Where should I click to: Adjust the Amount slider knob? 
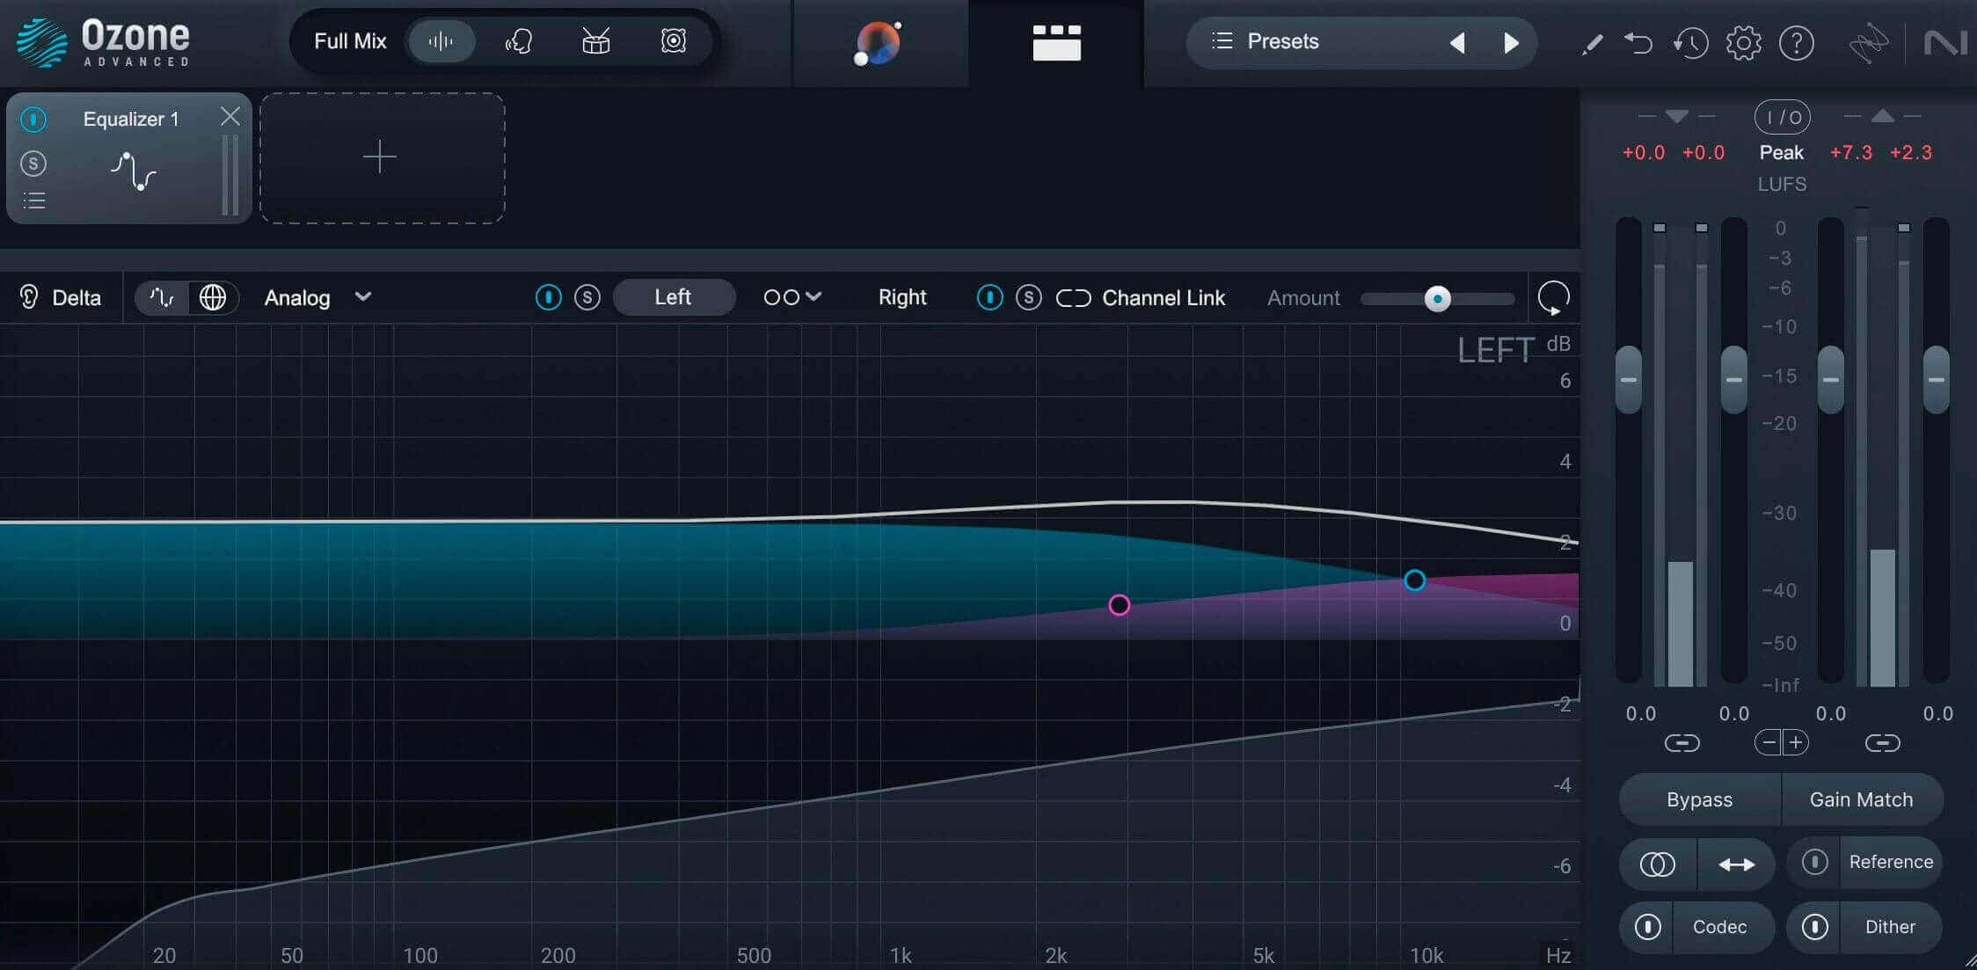point(1437,299)
